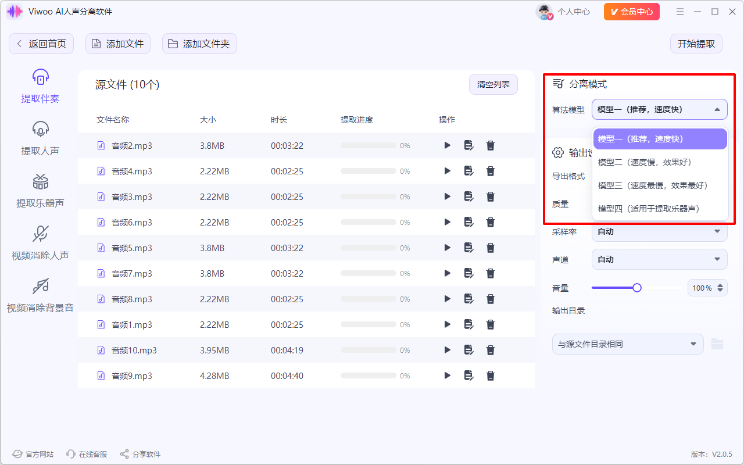Viewport: 744px width, 465px height.
Task: Open the 采样率 dropdown
Action: (x=660, y=231)
